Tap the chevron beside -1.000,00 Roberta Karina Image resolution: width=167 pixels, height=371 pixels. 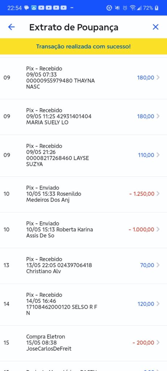coord(158,229)
